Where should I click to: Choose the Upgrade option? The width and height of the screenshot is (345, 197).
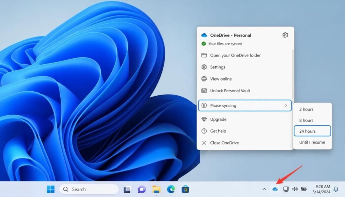point(245,119)
